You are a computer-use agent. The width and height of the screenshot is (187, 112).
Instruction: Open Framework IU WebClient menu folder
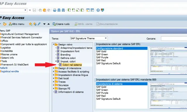coord(15,65)
